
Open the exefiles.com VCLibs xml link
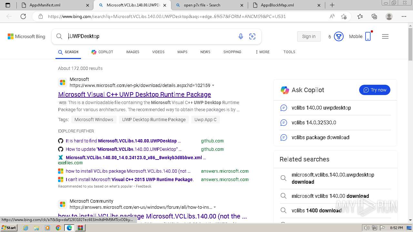click(136, 158)
